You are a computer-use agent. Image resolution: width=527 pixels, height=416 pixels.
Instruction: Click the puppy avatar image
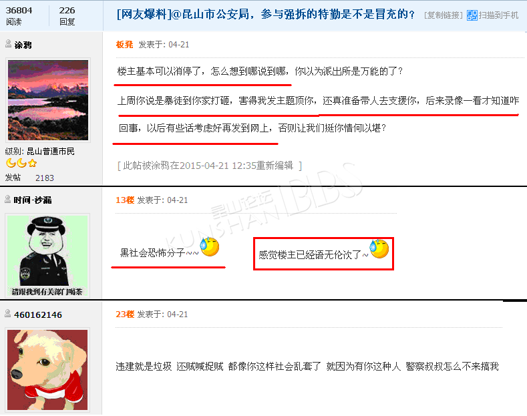47,370
